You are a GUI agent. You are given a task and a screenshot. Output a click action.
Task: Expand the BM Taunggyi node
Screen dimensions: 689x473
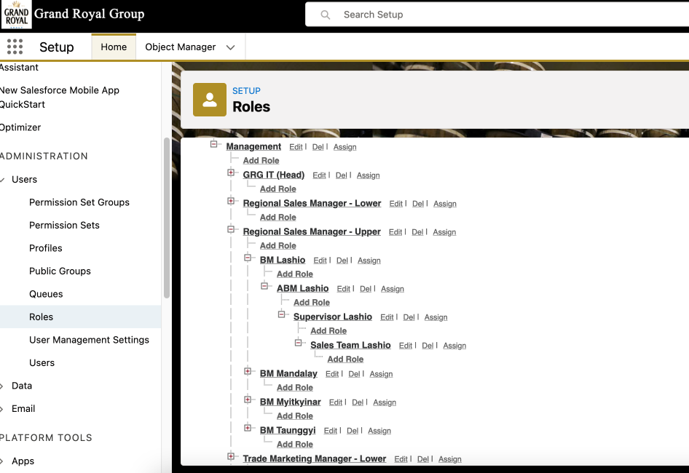(x=248, y=428)
